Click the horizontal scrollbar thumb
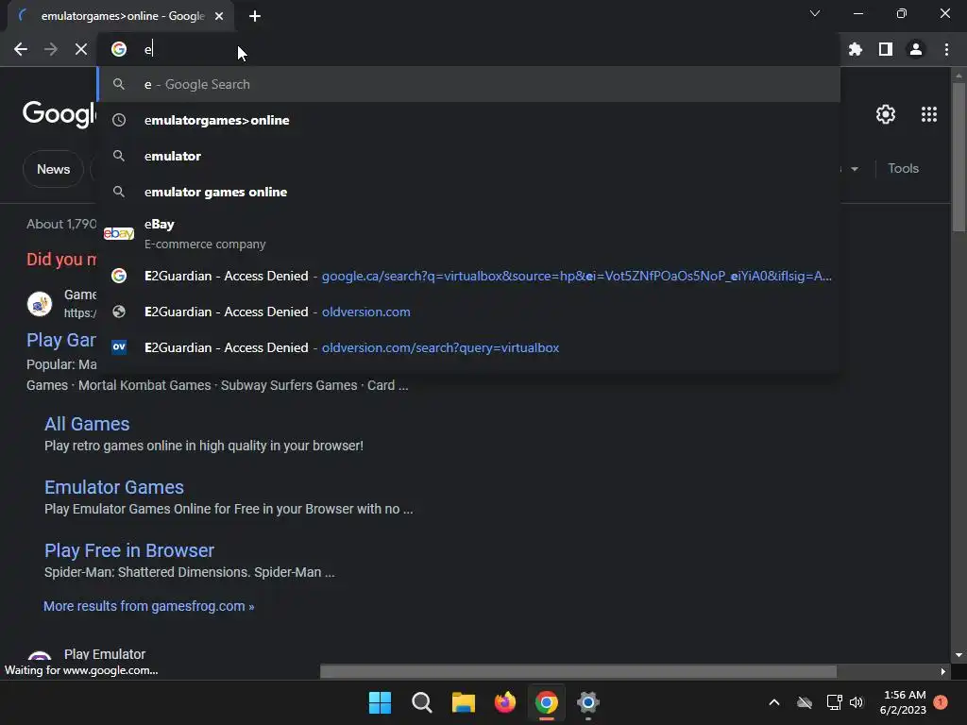Viewport: 967px width, 725px height. click(579, 671)
